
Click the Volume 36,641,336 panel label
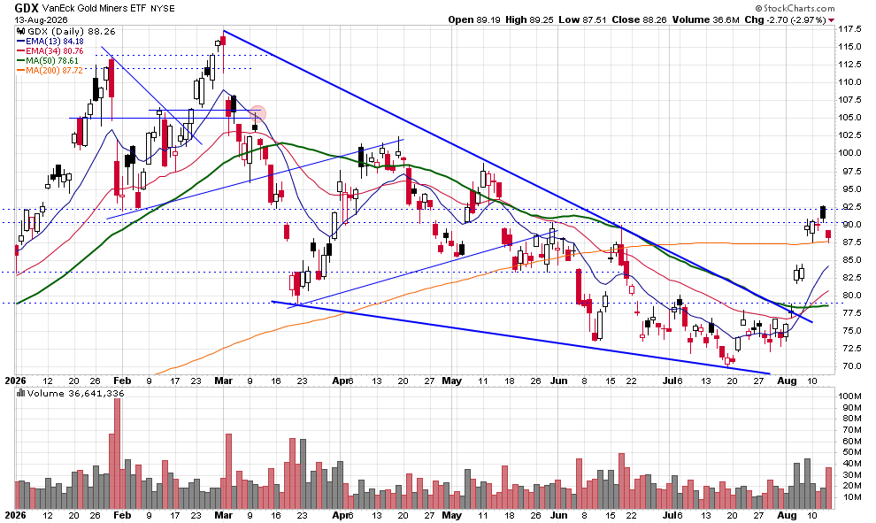click(x=75, y=394)
